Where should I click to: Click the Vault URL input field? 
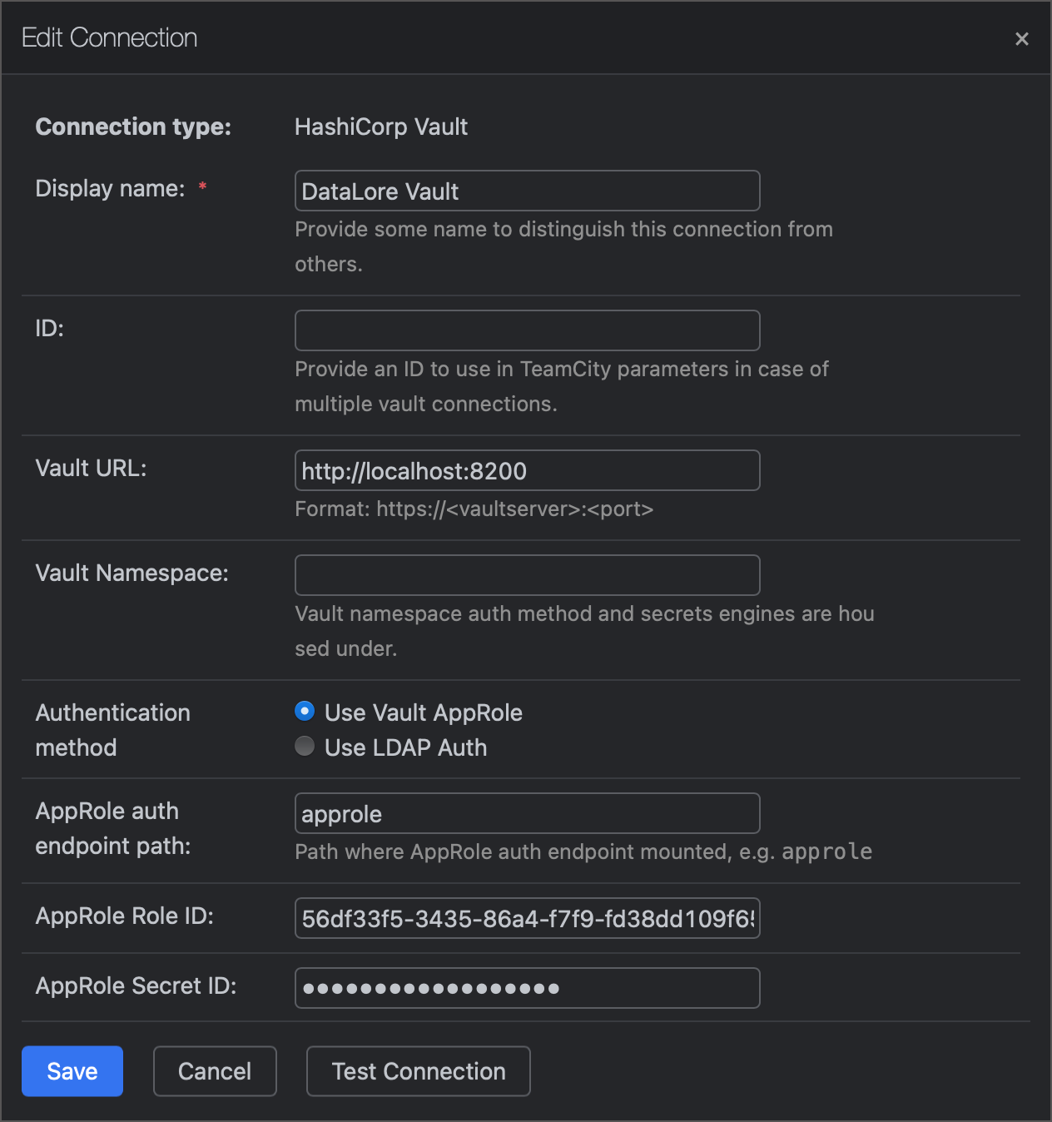(527, 470)
